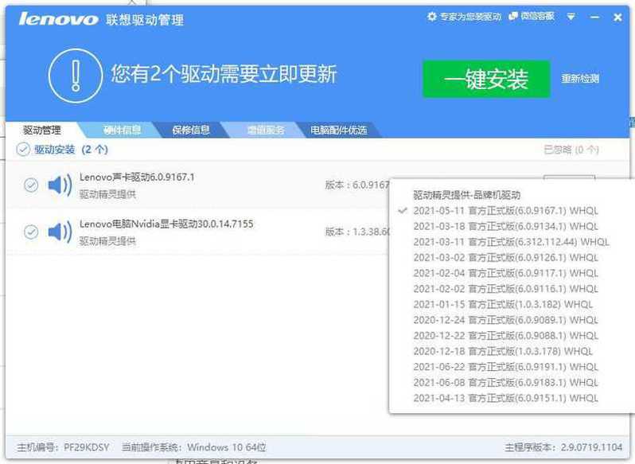
Task: Minimize the Lenovo driver manager window
Action: point(595,17)
